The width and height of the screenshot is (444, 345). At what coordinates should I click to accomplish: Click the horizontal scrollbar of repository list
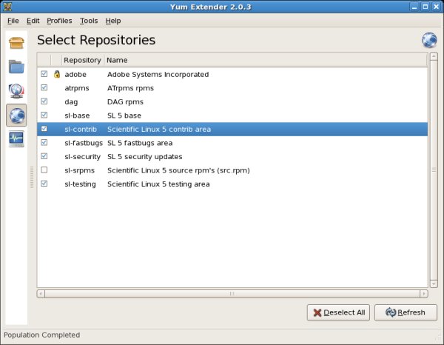(232, 294)
